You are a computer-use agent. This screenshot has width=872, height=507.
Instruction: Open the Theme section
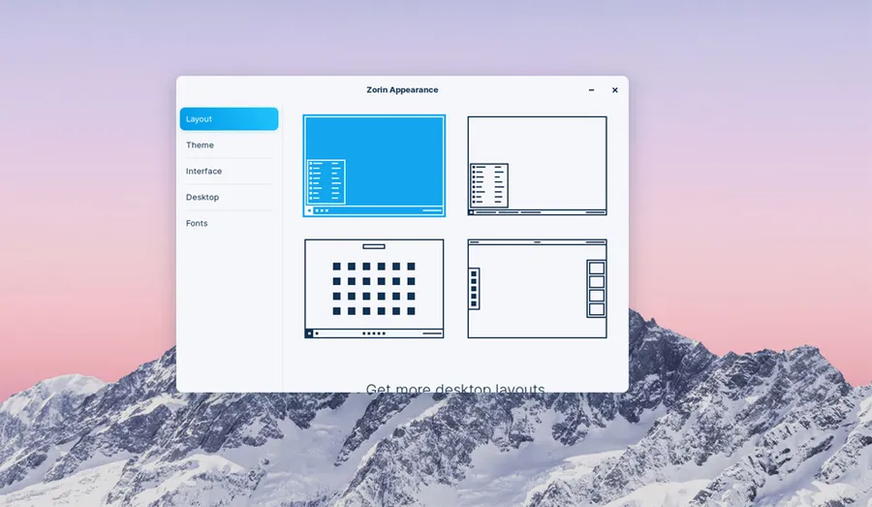(x=229, y=144)
